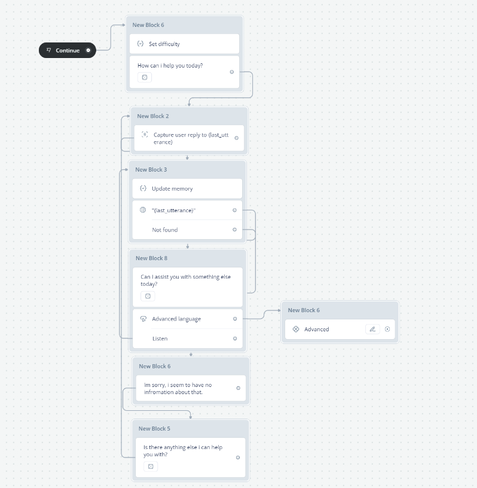Open the 'Capture user reply' step
This screenshot has height=488, width=477.
(x=189, y=138)
